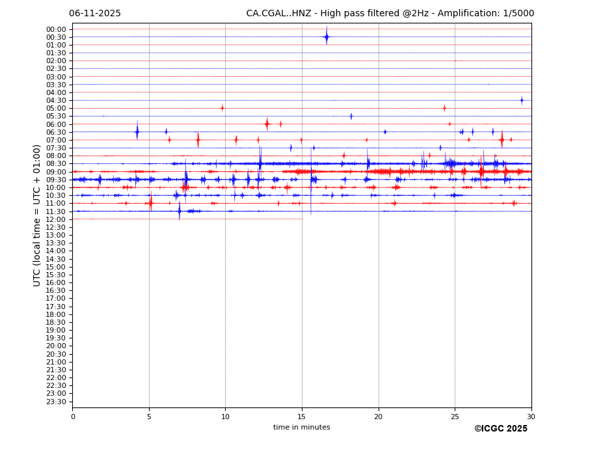Click the blue spike near minute 4 on the 06:30 trace
The height and width of the screenshot is (453, 603).
pos(137,132)
